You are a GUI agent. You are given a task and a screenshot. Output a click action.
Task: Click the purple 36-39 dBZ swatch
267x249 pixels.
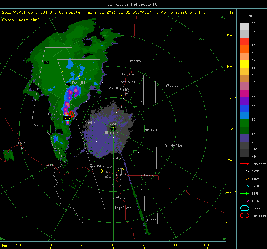tap(244, 101)
